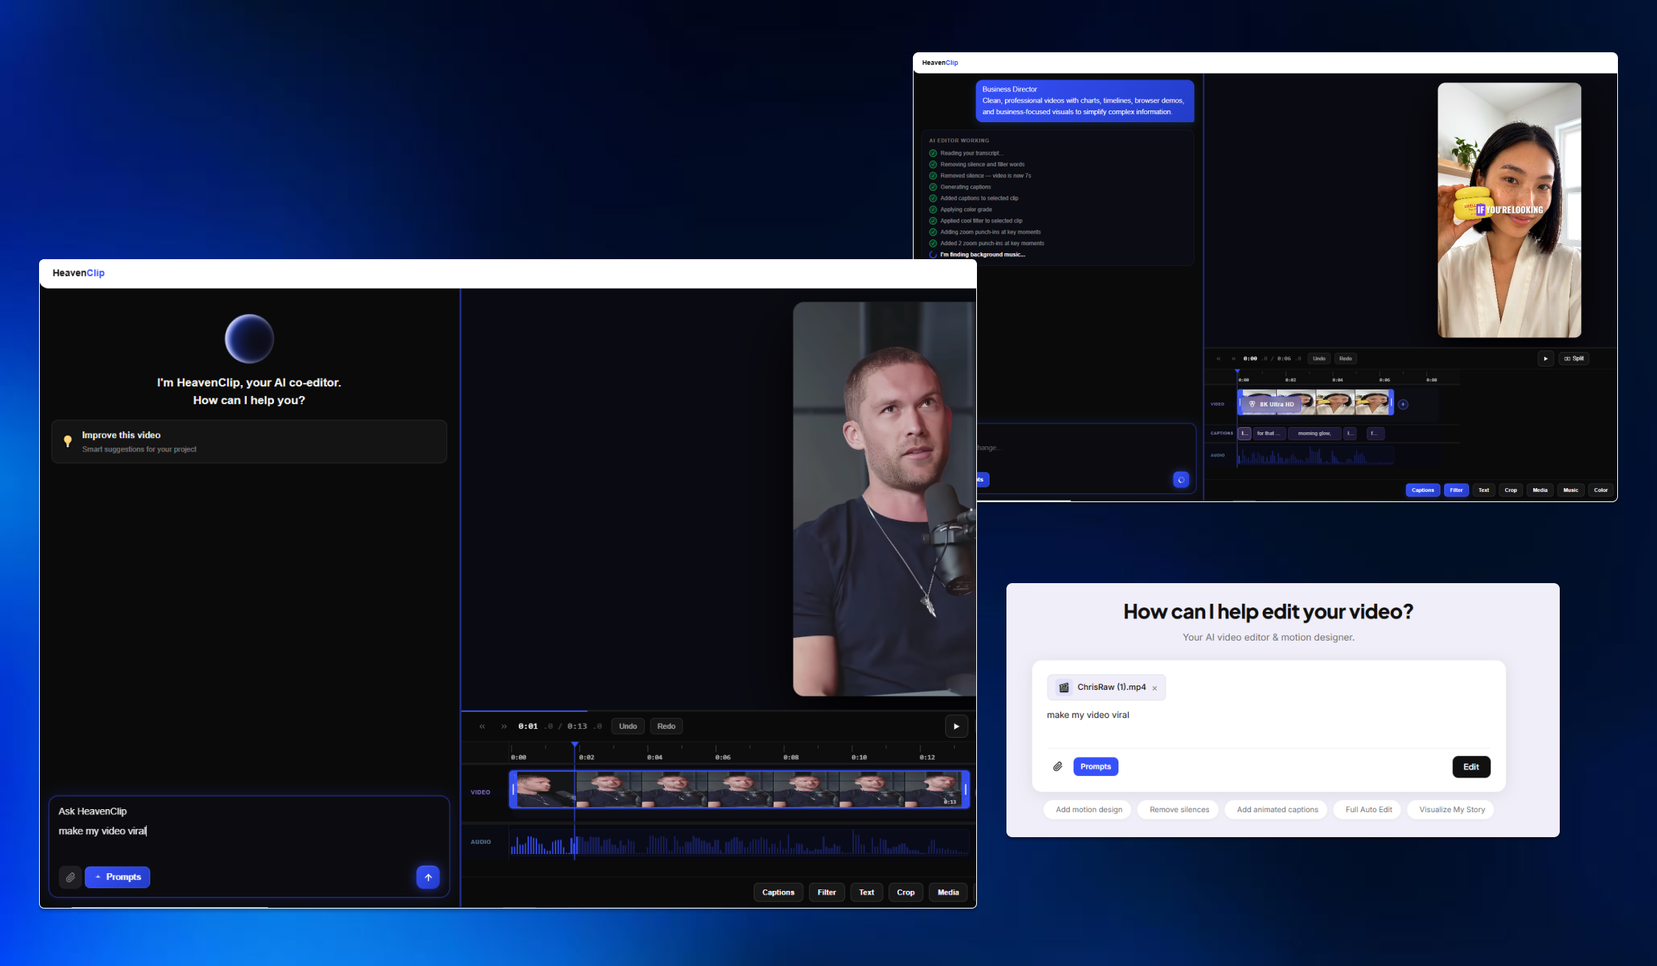This screenshot has height=966, width=1657.
Task: Click 'I'm finding background music...' status line
Action: point(983,255)
